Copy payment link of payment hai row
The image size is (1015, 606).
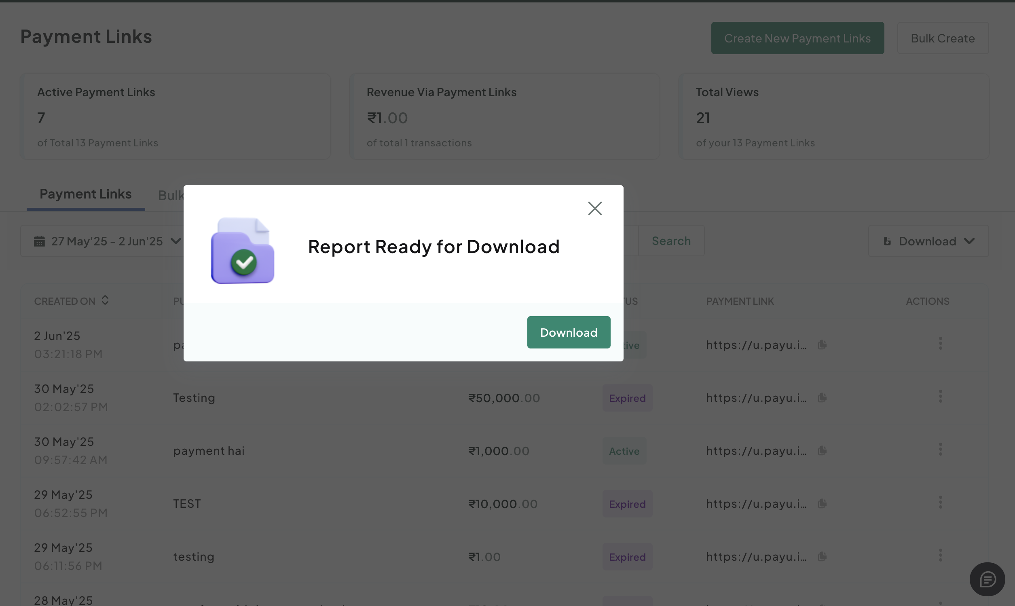pos(822,450)
